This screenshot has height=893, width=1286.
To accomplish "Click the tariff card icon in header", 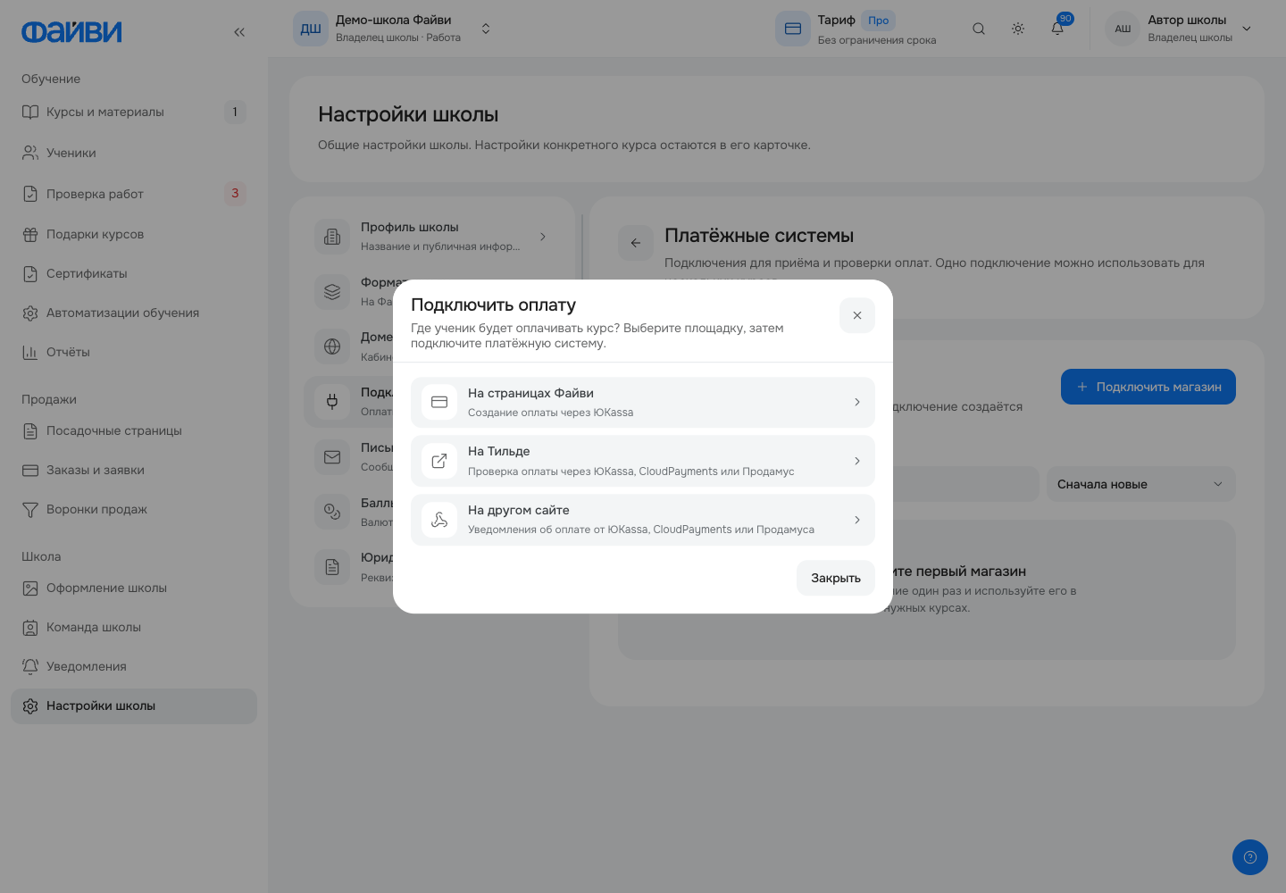I will (x=793, y=29).
